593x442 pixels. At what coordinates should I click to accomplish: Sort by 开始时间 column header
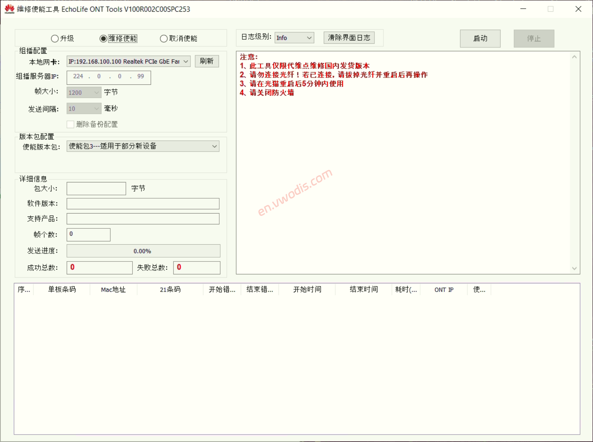(x=307, y=290)
